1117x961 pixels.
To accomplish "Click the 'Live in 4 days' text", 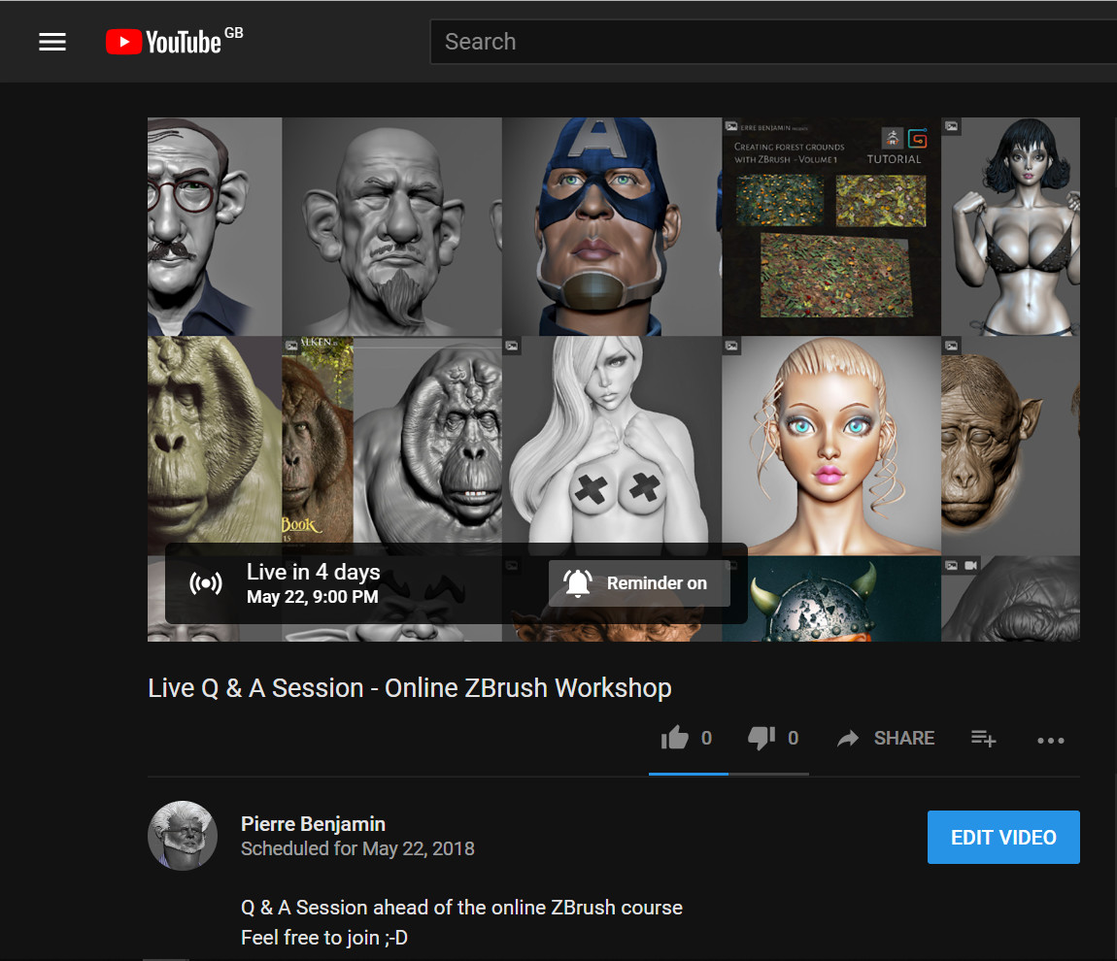I will (x=314, y=572).
